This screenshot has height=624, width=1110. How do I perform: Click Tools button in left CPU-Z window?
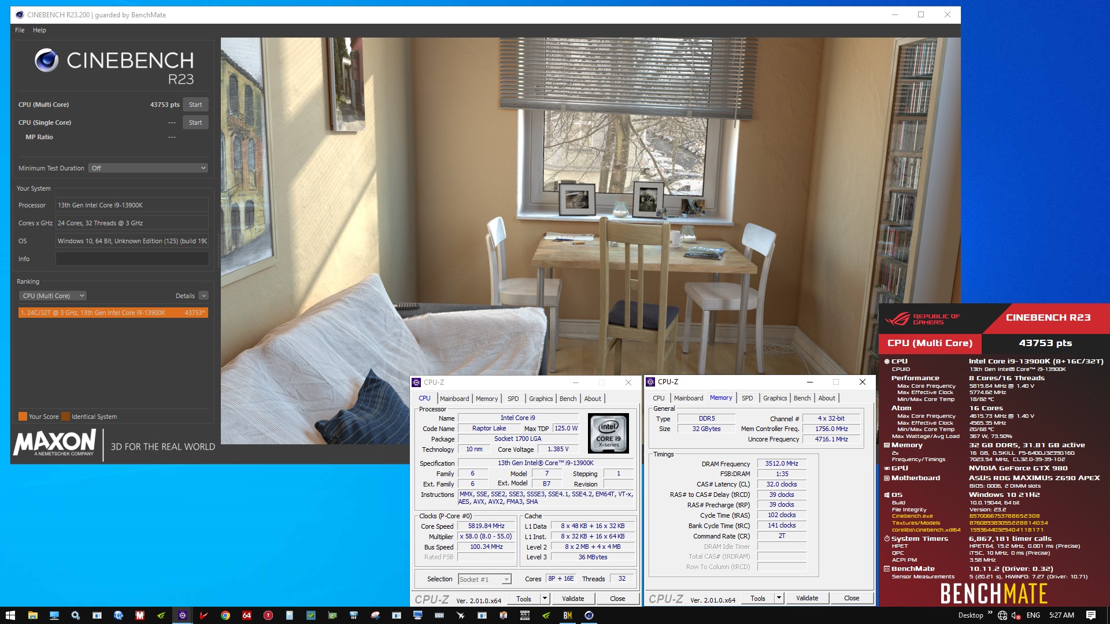coord(524,599)
